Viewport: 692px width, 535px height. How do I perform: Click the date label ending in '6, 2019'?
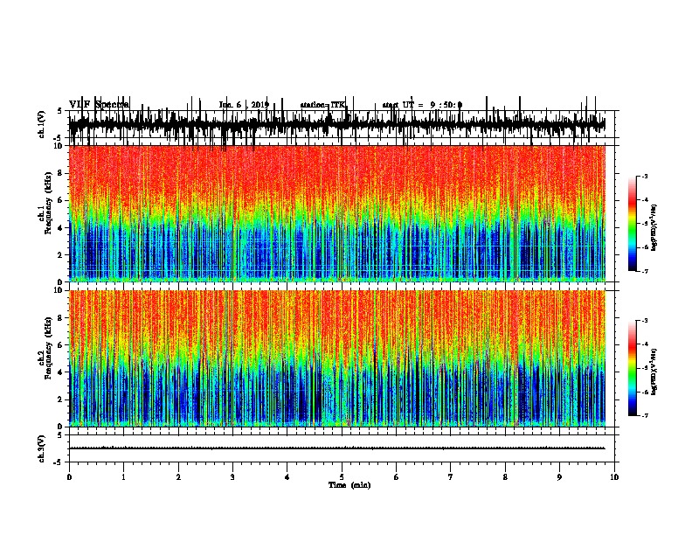tap(244, 105)
